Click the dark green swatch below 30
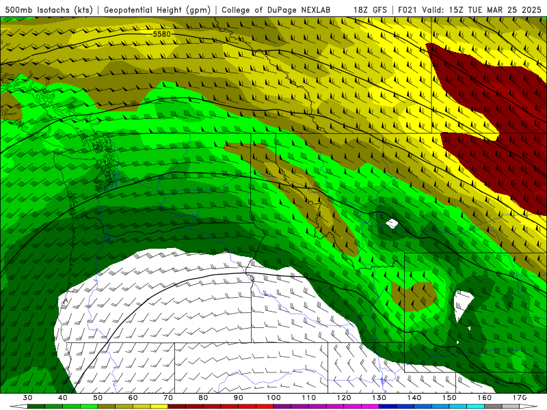 pyautogui.click(x=36, y=407)
